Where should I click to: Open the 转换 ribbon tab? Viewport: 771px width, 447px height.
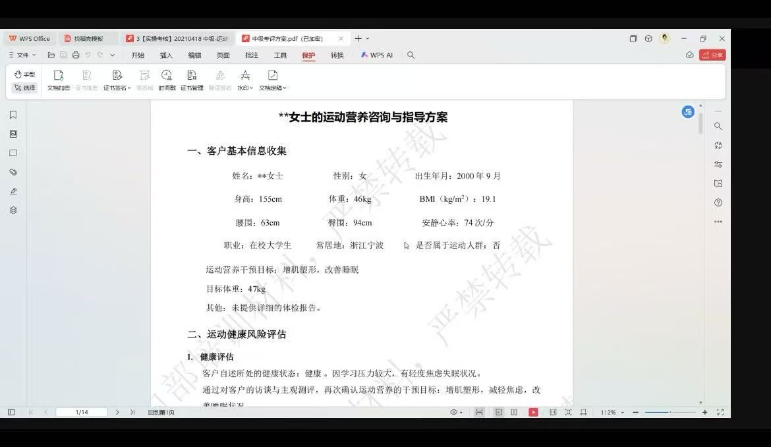coord(337,55)
